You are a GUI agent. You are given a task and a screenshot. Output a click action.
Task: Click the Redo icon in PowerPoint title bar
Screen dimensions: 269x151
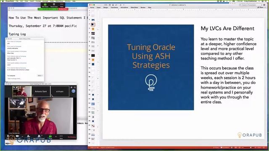coord(121,5)
